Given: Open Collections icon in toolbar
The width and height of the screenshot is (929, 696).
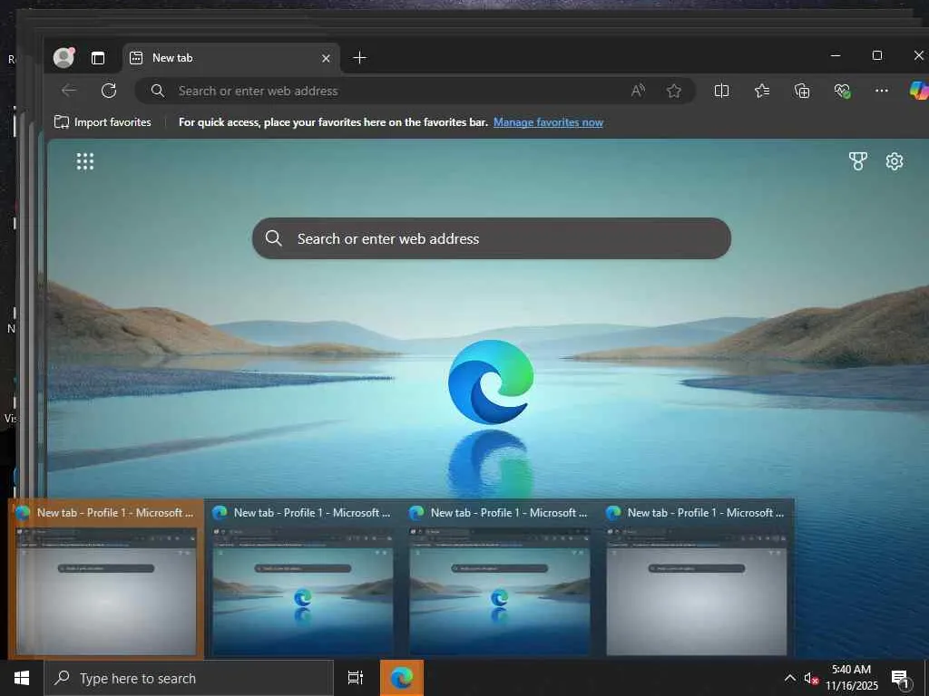Looking at the screenshot, I should (x=802, y=91).
